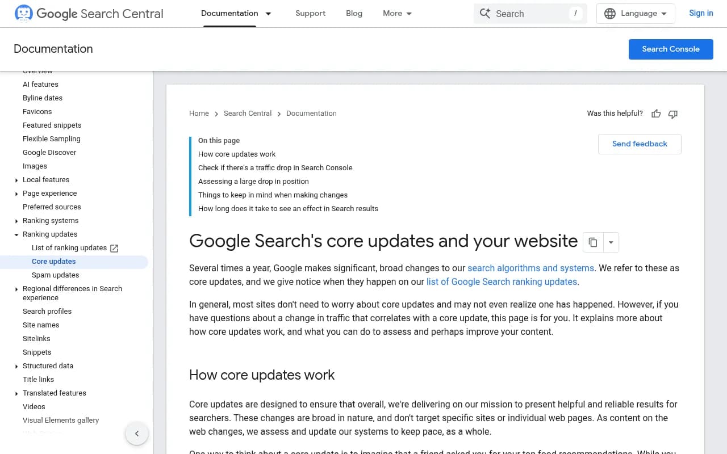Open Spam updates in sidebar
The width and height of the screenshot is (727, 454).
(x=55, y=275)
